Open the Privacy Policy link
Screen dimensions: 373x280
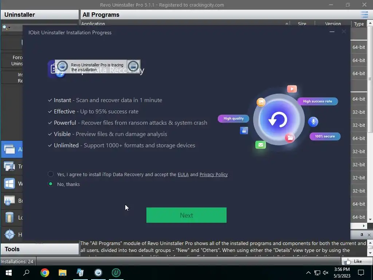click(213, 175)
